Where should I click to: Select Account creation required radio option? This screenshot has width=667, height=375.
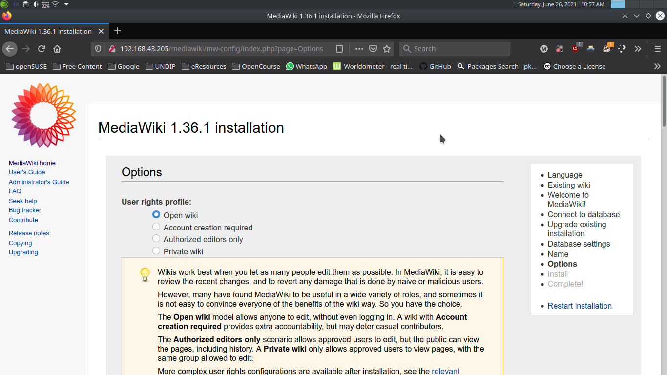coord(156,227)
